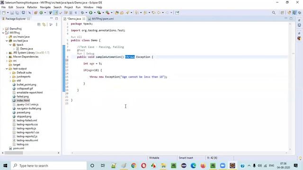Toggle Show Whitespace Characters icon
The height and width of the screenshot is (170, 303).
(x=76, y=13)
